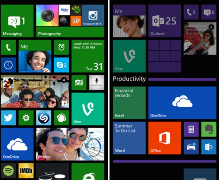Open calendar tile Lunch with Antonio

pyautogui.click(x=88, y=56)
